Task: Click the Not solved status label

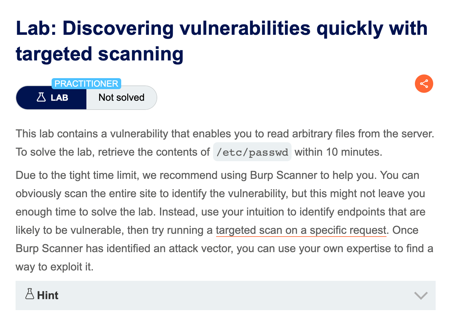Action: pyautogui.click(x=122, y=98)
